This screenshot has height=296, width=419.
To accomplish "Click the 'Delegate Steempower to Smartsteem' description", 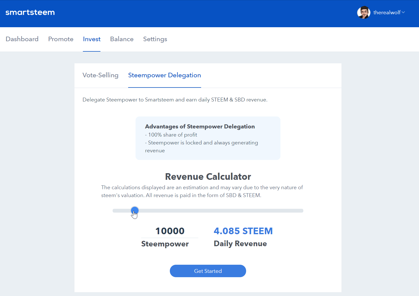I will 175,100.
